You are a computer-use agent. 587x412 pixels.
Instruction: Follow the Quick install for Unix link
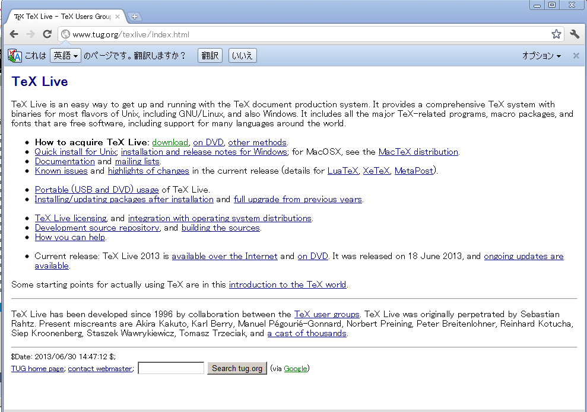[x=76, y=152]
